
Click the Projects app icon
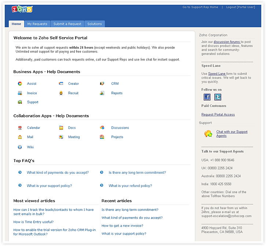click(x=102, y=137)
